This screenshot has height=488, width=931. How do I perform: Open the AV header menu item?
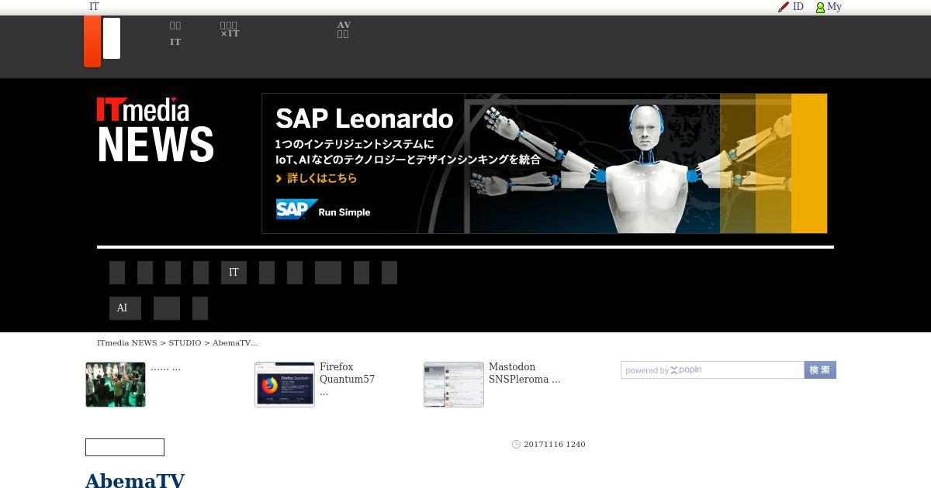(x=344, y=29)
